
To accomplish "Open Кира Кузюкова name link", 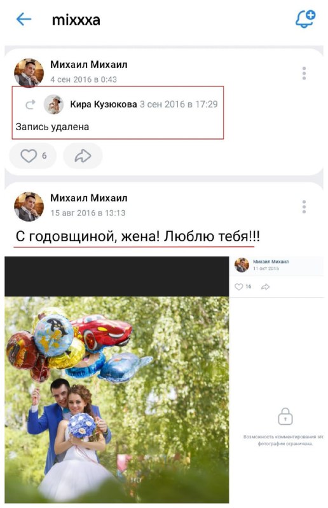I will 104,104.
